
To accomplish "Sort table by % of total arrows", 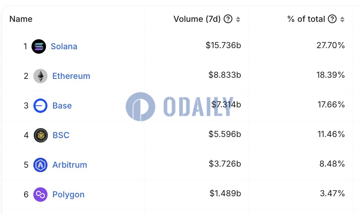I will (x=342, y=19).
